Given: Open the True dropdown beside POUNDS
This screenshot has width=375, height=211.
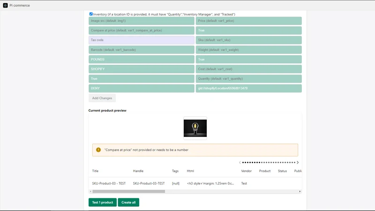Looking at the screenshot, I should 249,60.
